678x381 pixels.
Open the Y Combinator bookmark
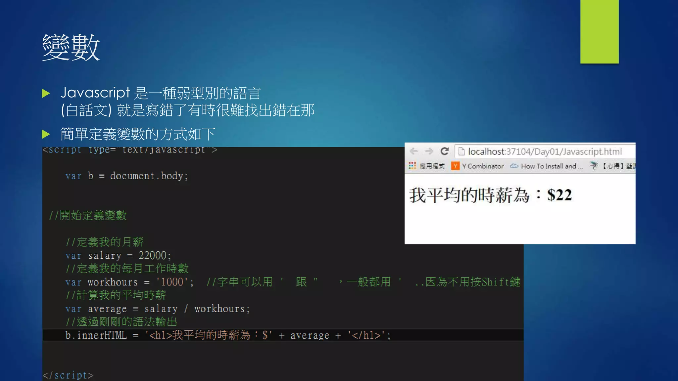click(x=483, y=166)
